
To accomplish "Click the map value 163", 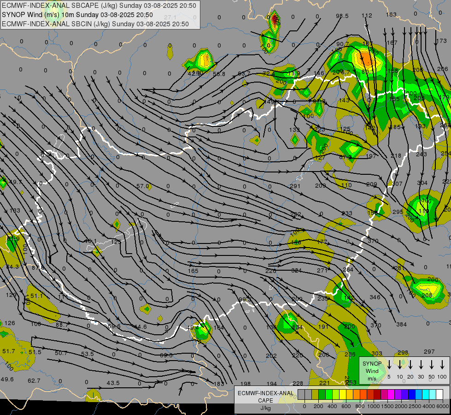I will click(x=391, y=14).
